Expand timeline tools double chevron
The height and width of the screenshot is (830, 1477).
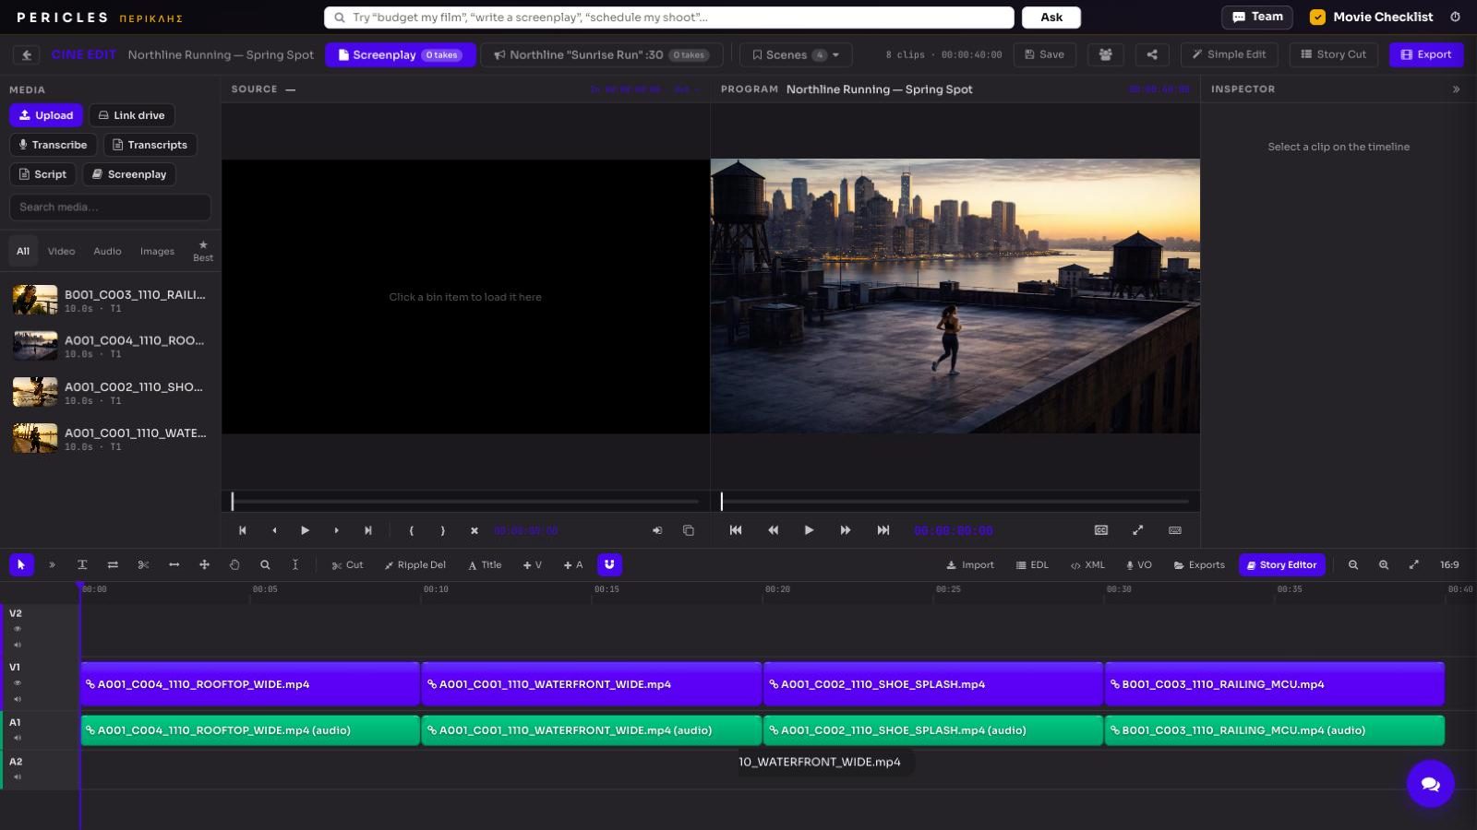click(x=52, y=564)
